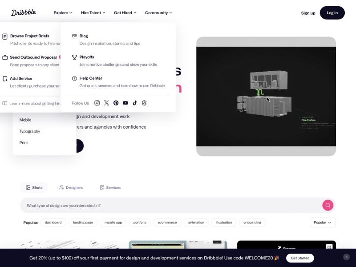Click the pink search magnifier button
Image resolution: width=356 pixels, height=267 pixels.
tap(328, 205)
